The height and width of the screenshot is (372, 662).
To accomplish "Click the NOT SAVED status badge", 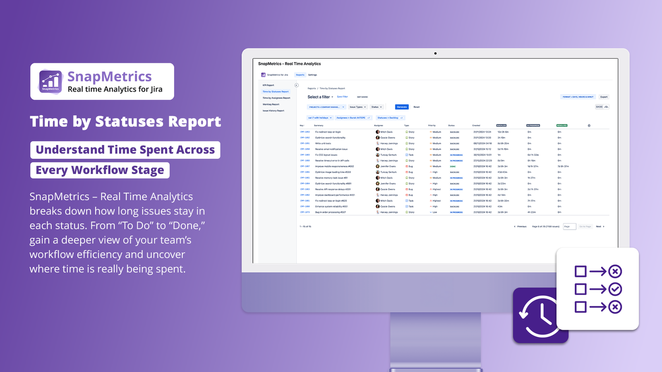I will coord(362,97).
